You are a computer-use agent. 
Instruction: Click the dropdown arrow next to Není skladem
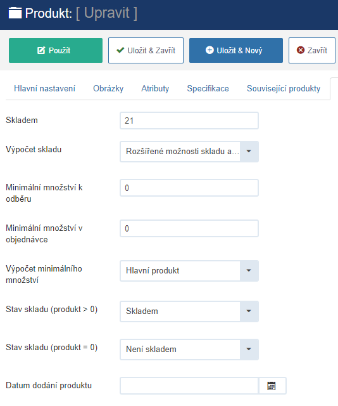tap(249, 350)
